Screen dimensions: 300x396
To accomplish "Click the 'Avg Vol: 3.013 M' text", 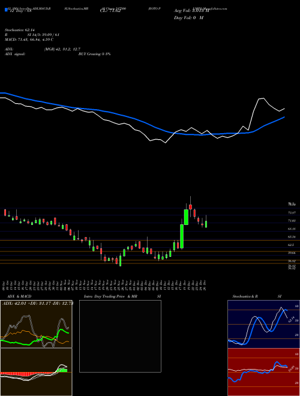I will 191,11.
